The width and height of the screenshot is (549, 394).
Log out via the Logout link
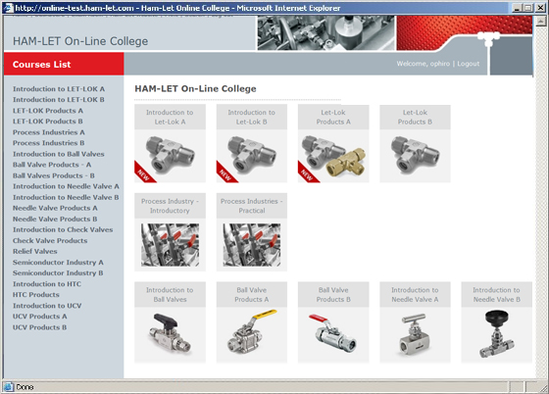point(469,64)
